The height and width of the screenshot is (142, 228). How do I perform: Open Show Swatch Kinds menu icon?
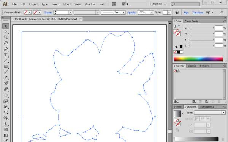(194, 101)
